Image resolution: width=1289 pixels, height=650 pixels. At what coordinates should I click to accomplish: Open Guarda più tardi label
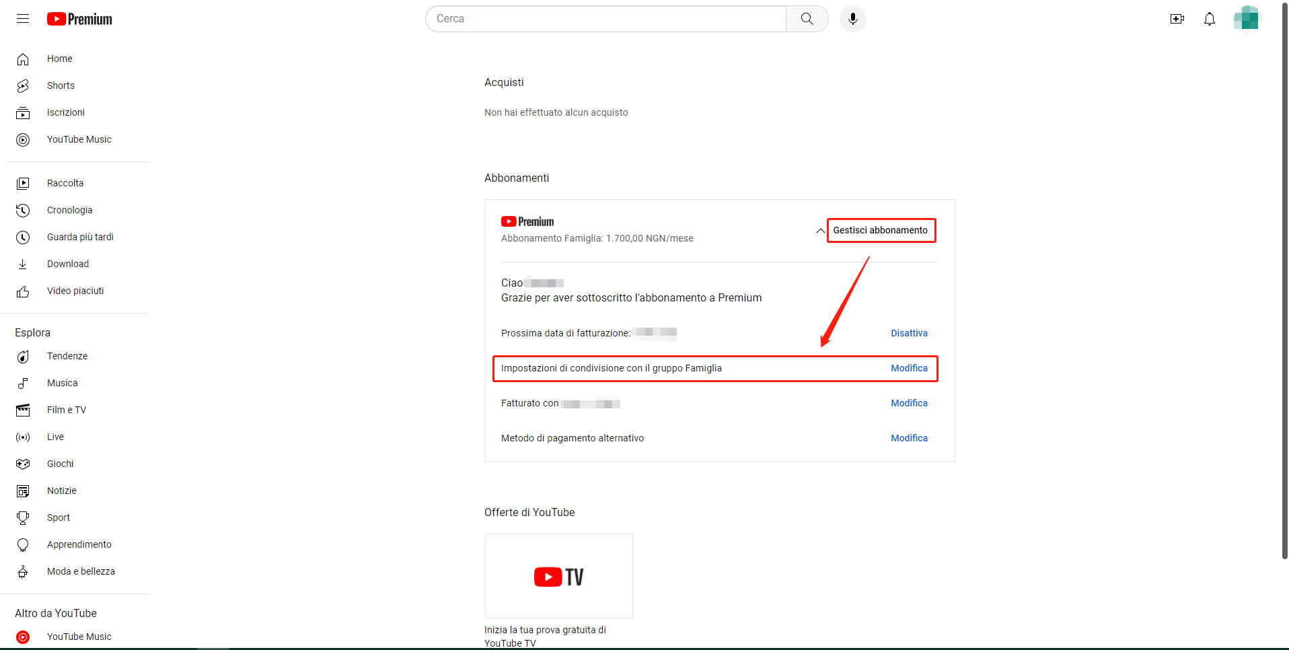point(80,237)
